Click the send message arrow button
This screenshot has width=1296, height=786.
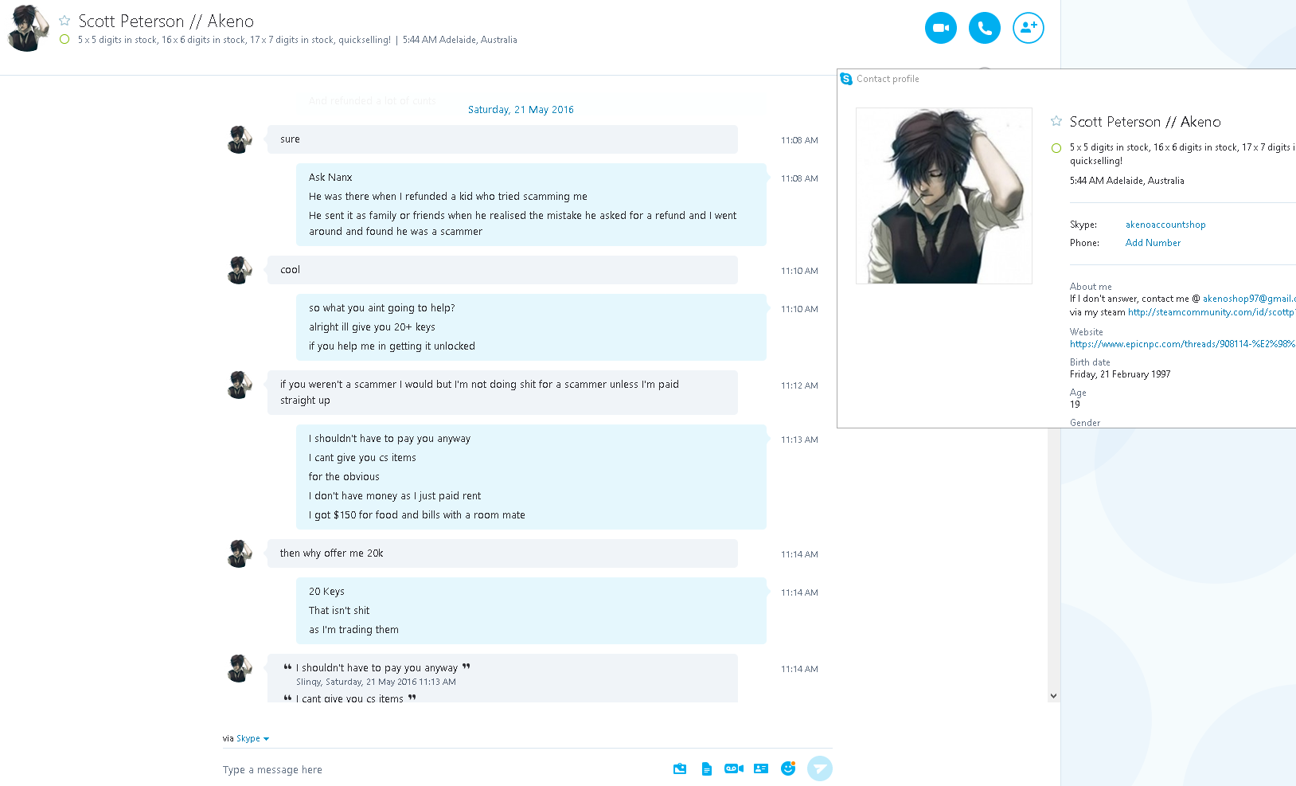pos(819,768)
